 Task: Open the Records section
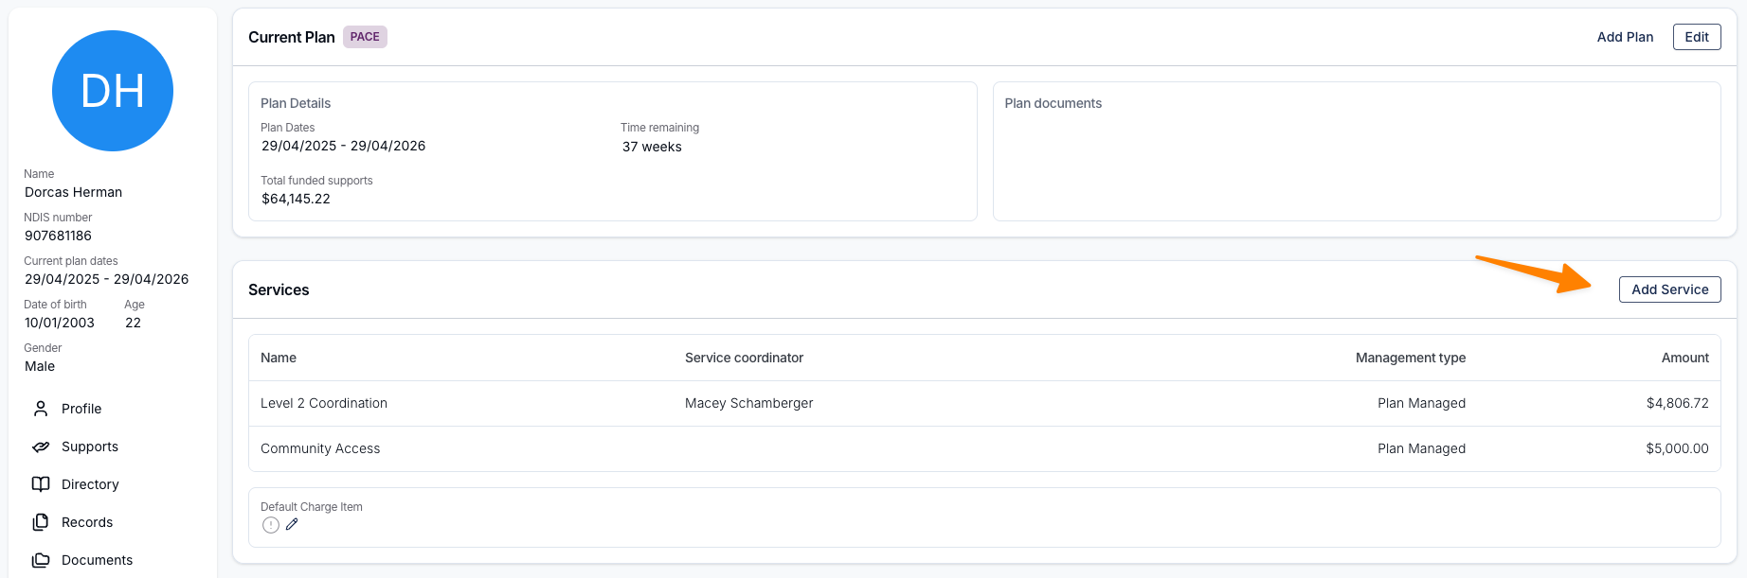[87, 522]
